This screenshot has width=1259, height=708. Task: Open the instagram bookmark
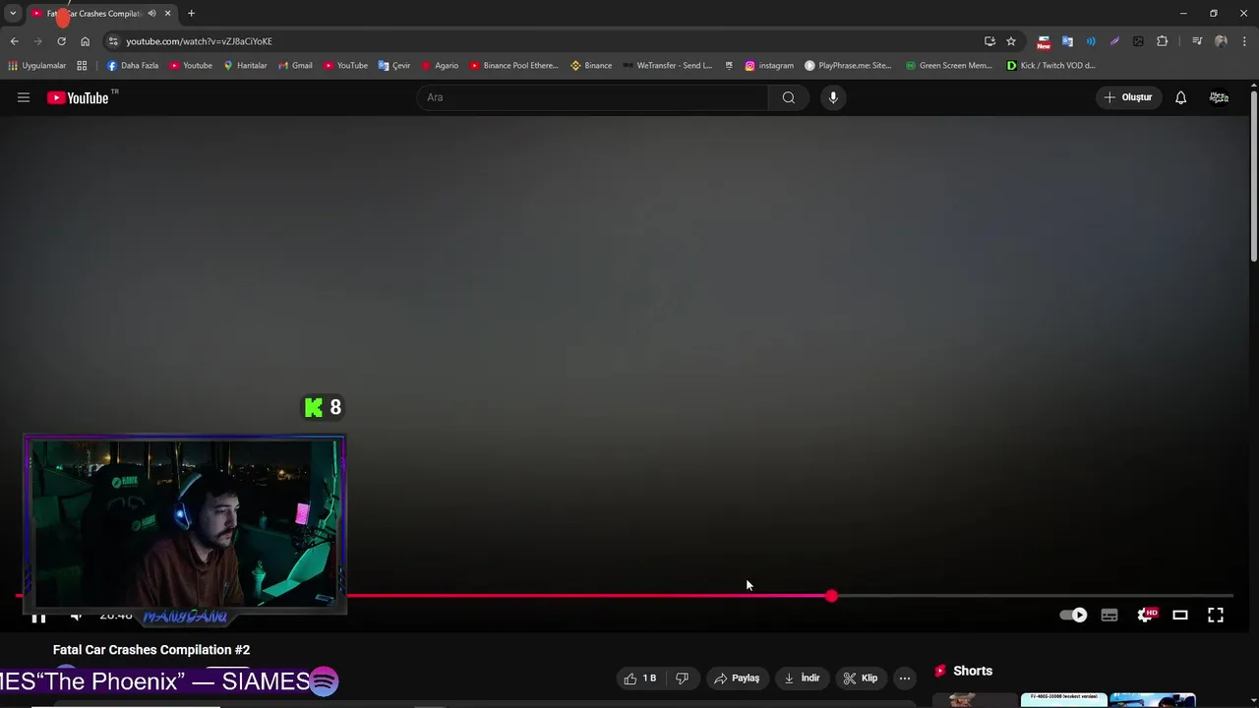click(x=769, y=66)
